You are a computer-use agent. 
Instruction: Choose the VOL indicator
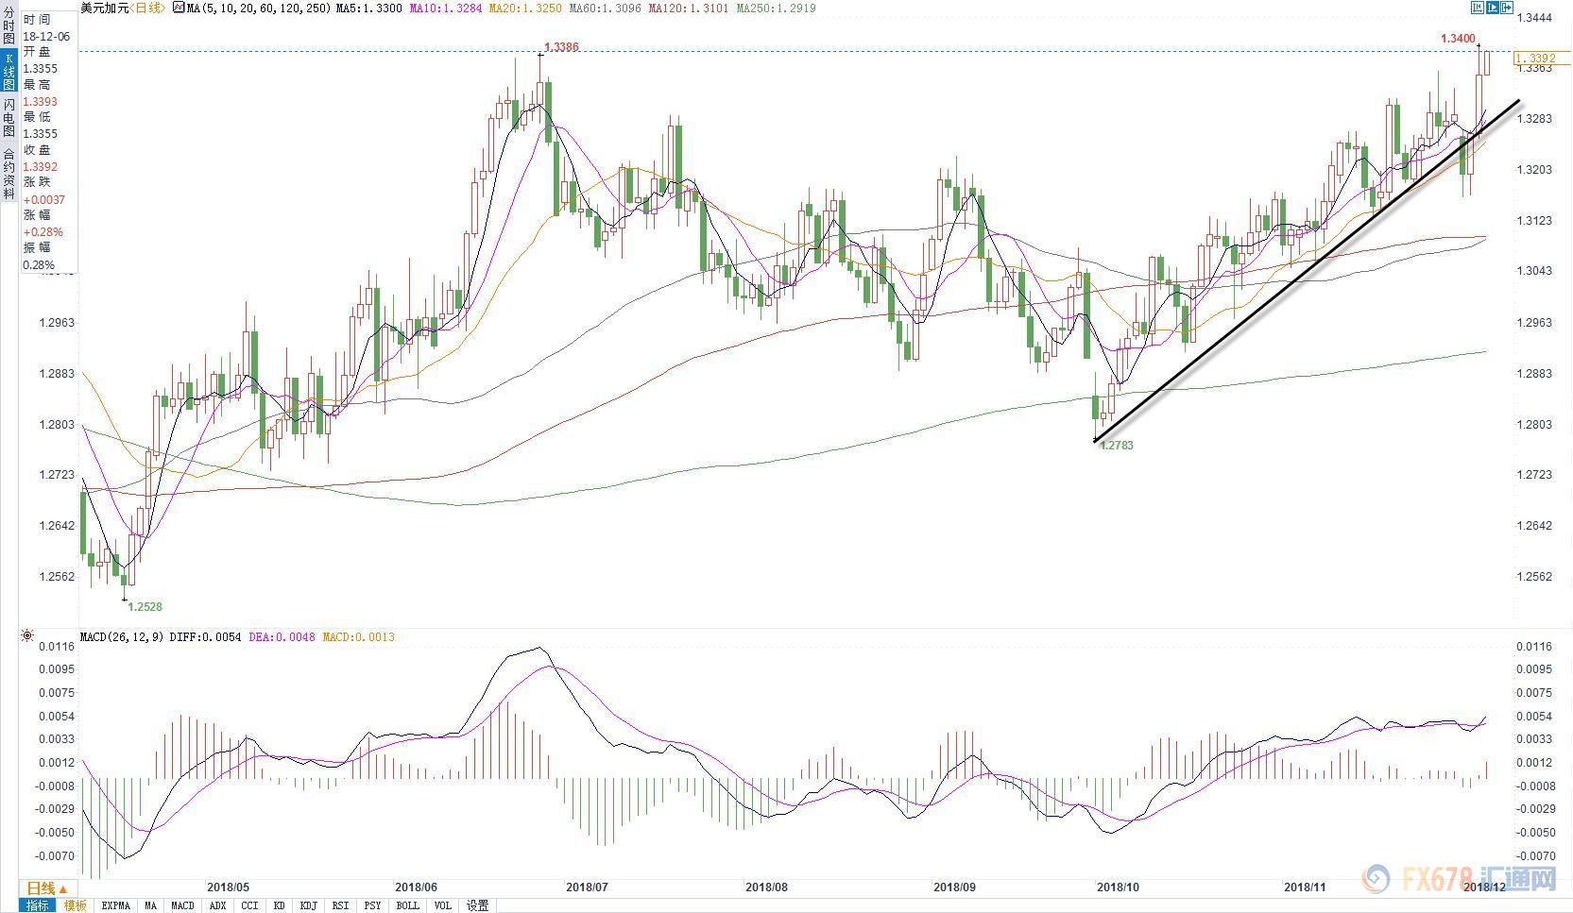(443, 905)
